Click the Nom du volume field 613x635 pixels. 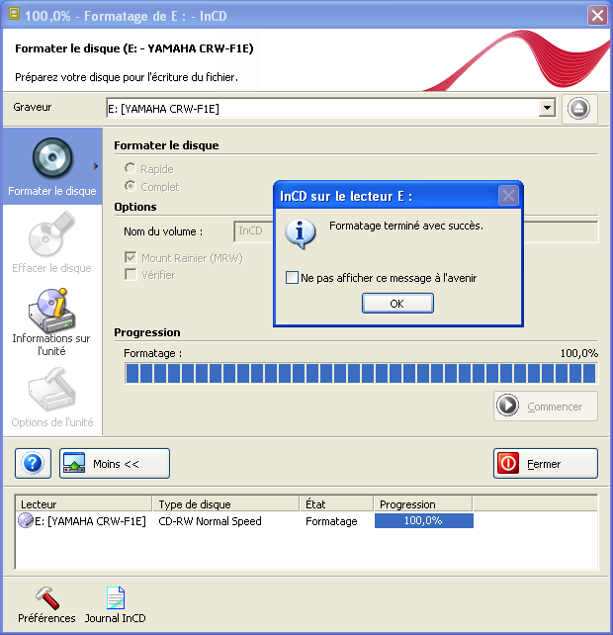point(253,231)
